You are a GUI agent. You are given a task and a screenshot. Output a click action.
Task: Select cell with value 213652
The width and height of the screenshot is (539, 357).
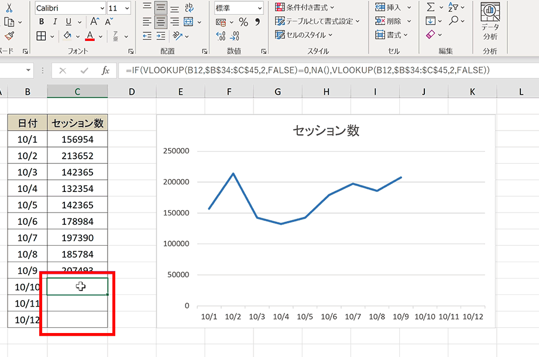click(77, 156)
